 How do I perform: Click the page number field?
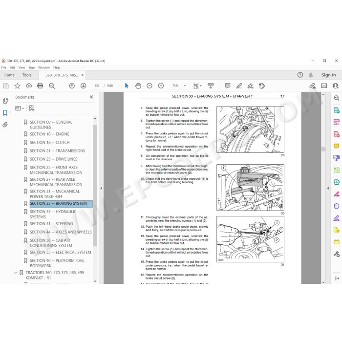pos(97,85)
